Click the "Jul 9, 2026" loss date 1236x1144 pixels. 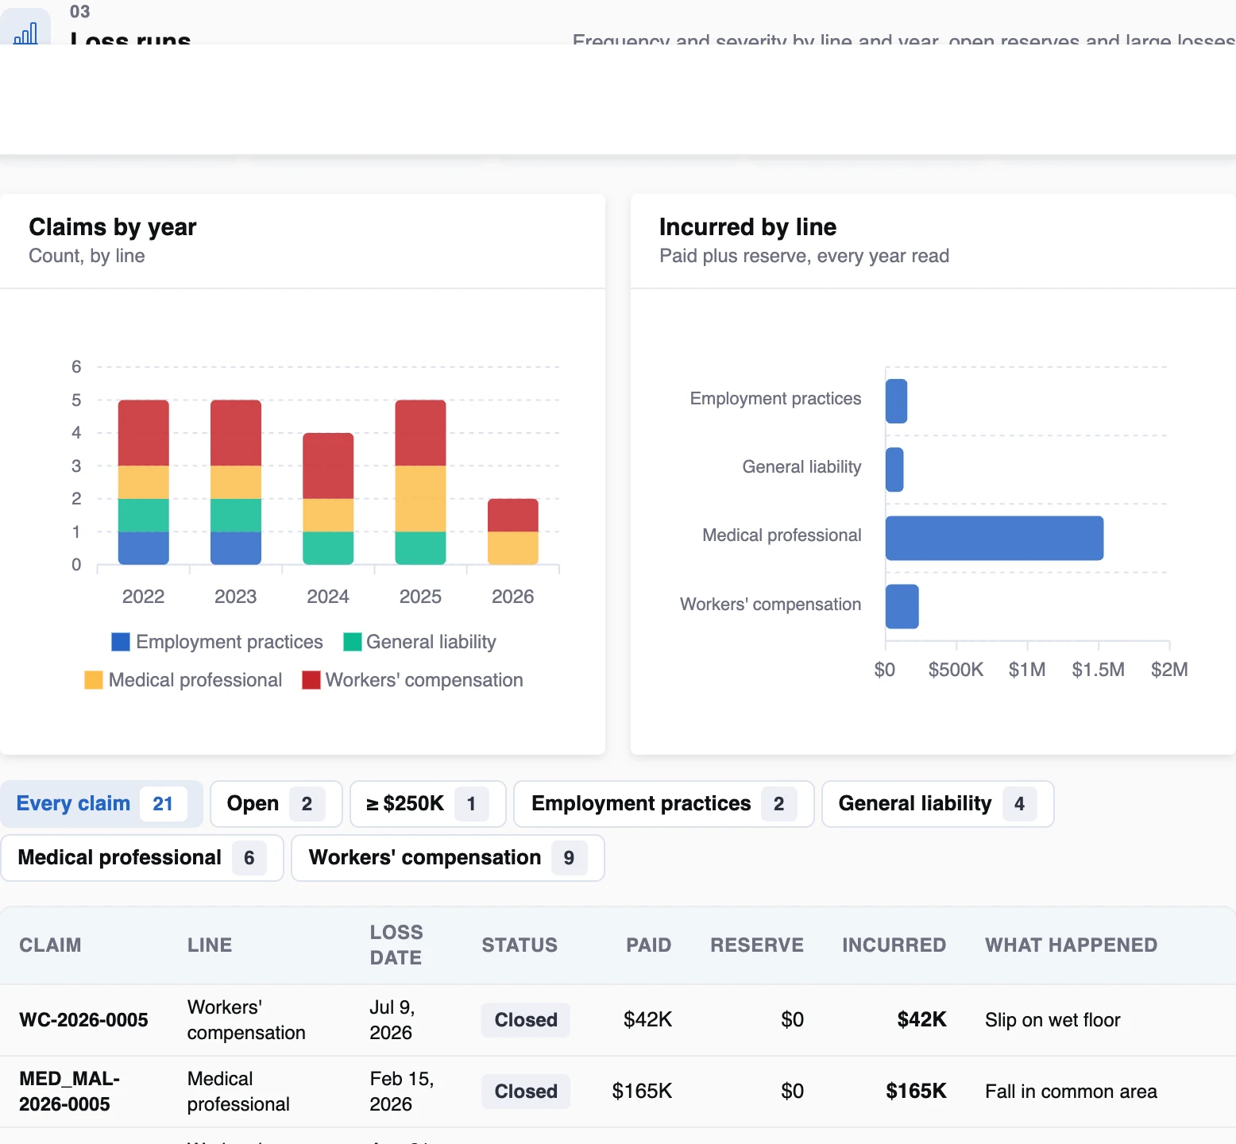point(392,1020)
